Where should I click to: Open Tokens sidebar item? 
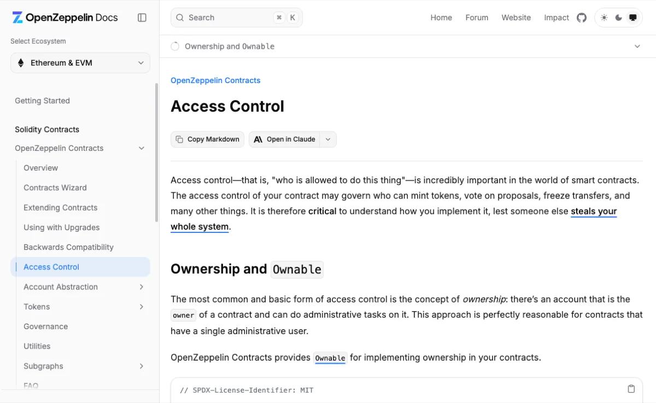coord(37,307)
